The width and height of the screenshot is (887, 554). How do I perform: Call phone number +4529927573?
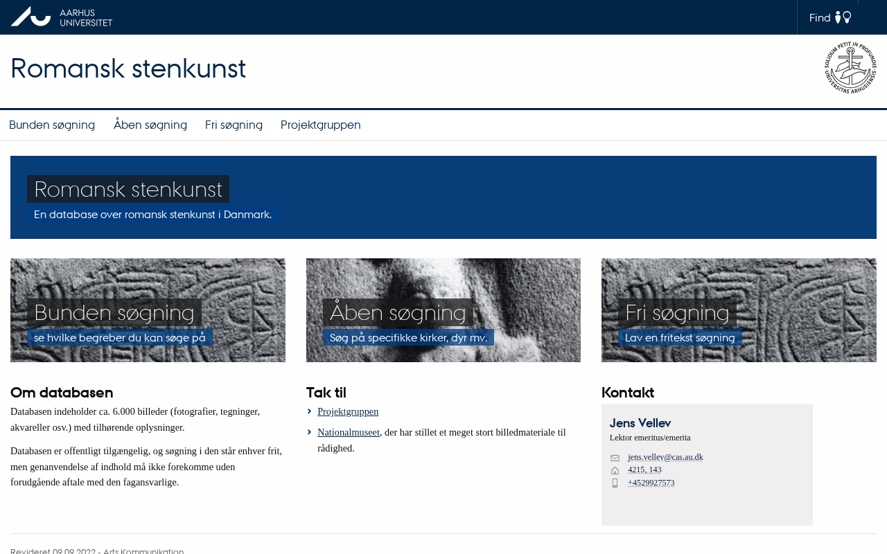click(x=651, y=483)
